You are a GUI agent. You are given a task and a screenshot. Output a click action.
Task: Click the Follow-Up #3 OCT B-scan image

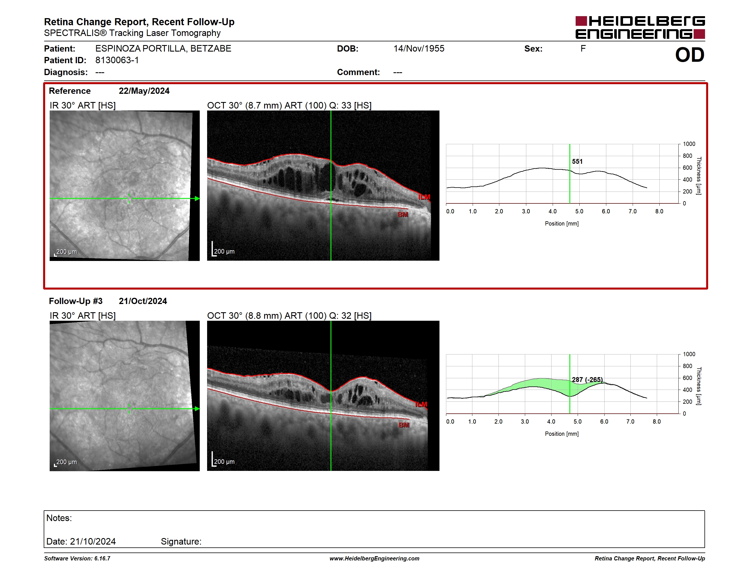click(x=323, y=396)
